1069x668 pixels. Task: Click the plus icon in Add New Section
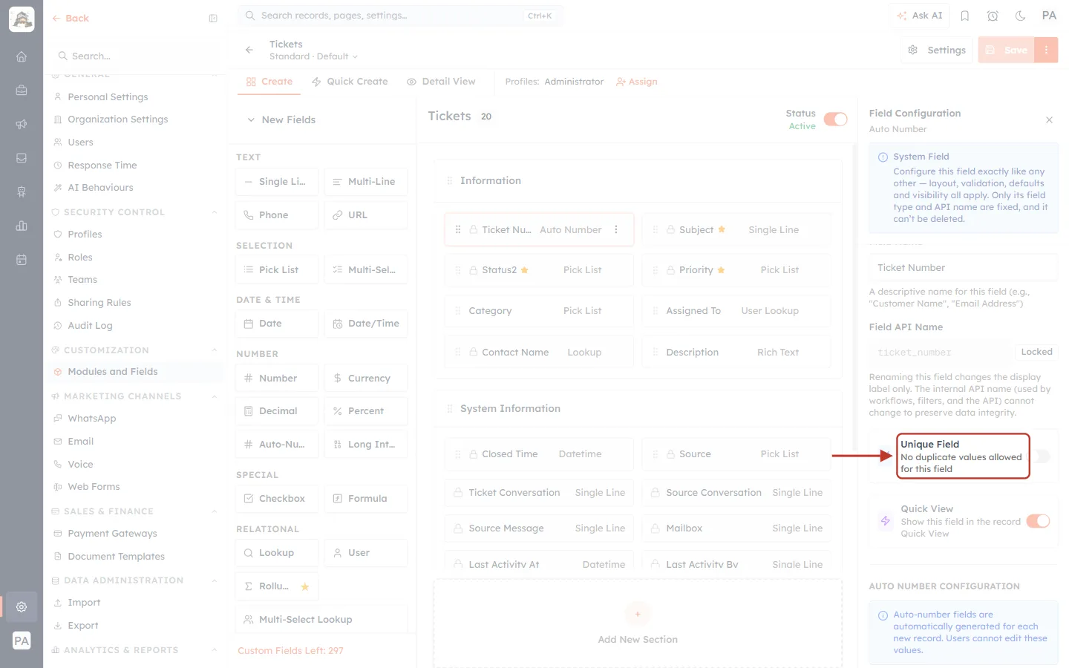[638, 615]
